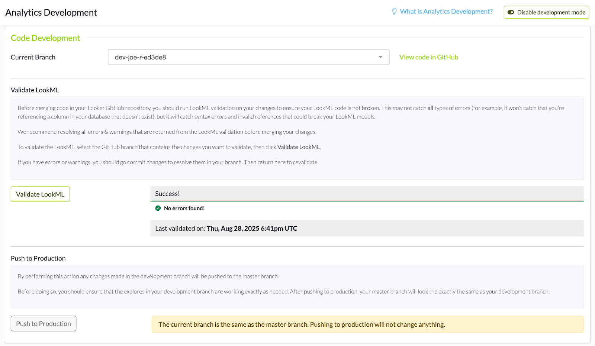
Task: Click the Current Branch label
Action: (x=33, y=57)
